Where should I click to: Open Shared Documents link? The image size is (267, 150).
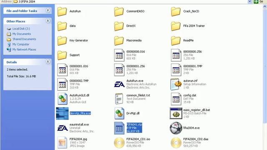tap(24, 39)
